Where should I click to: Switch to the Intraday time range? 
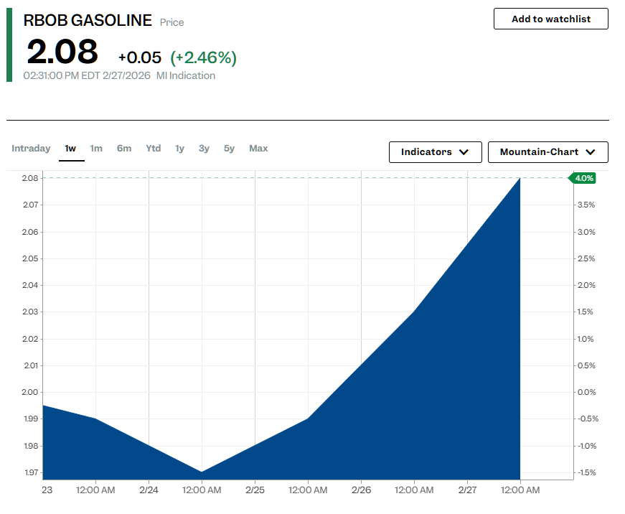[31, 149]
